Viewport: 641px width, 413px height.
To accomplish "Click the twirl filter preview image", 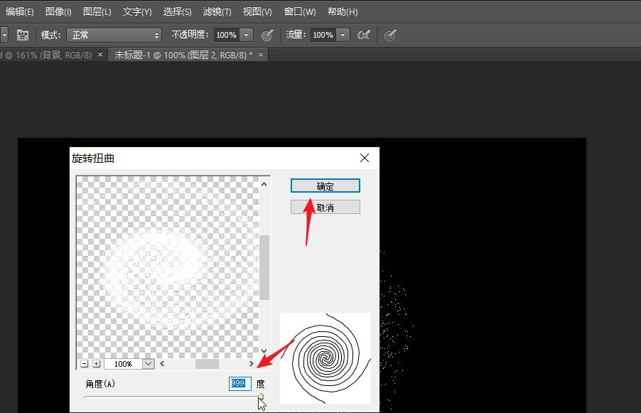I will [168, 267].
